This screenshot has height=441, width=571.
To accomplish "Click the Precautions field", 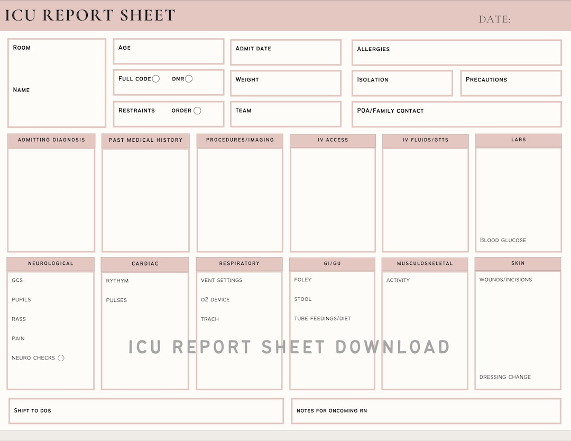I will pos(511,83).
